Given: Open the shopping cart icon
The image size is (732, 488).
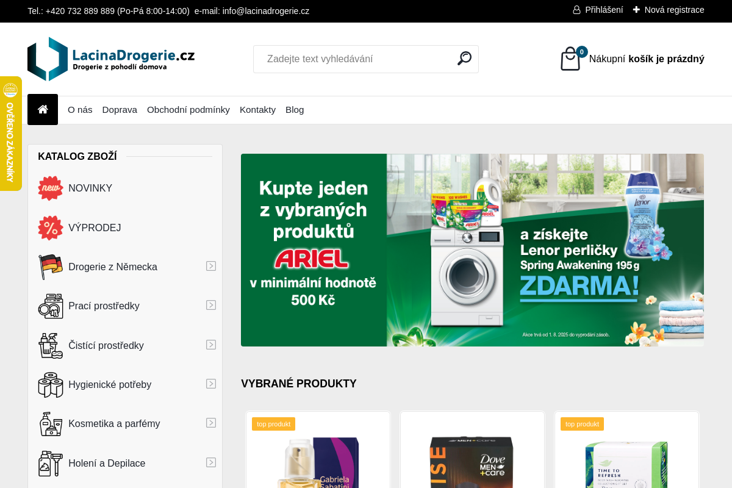Looking at the screenshot, I should click(570, 59).
